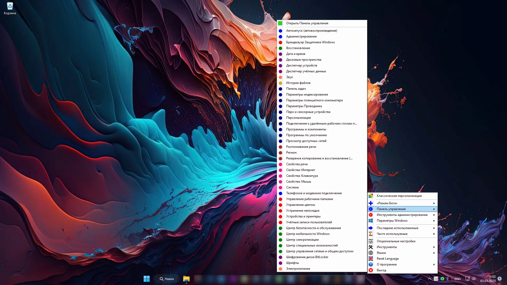Click the gear icon for Панель управления
507x285 pixels.
(x=371, y=209)
